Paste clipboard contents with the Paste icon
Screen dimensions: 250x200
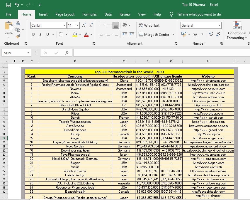coord(8,26)
